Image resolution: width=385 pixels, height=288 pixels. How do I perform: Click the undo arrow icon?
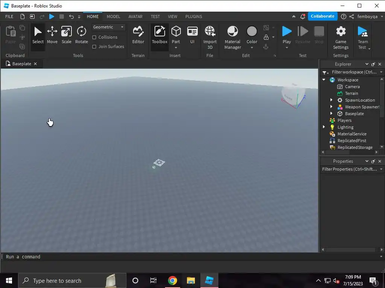point(71,16)
